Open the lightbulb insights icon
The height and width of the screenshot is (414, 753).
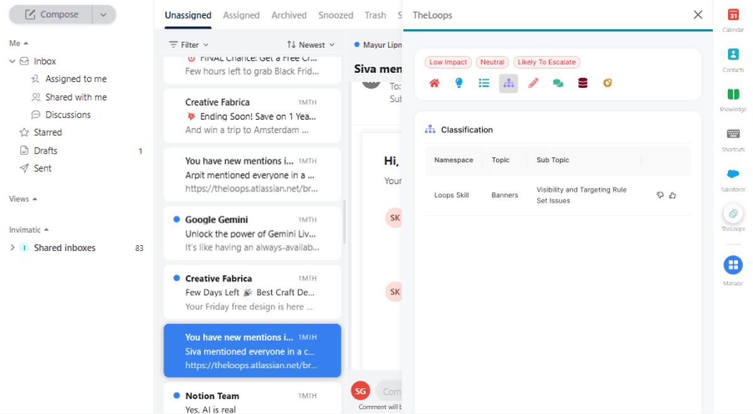(x=459, y=83)
